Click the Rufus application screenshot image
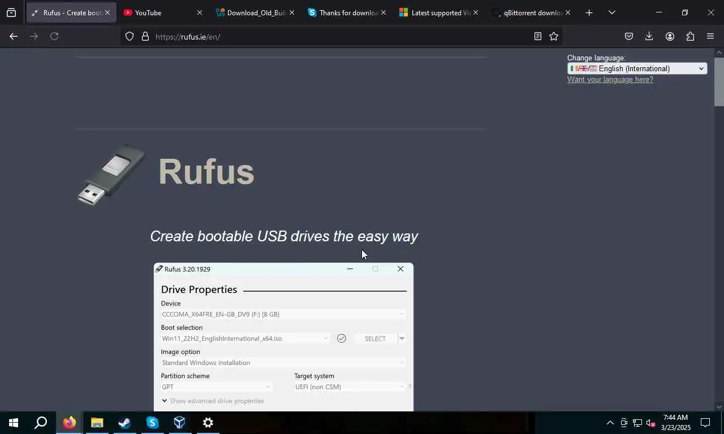 pyautogui.click(x=283, y=337)
